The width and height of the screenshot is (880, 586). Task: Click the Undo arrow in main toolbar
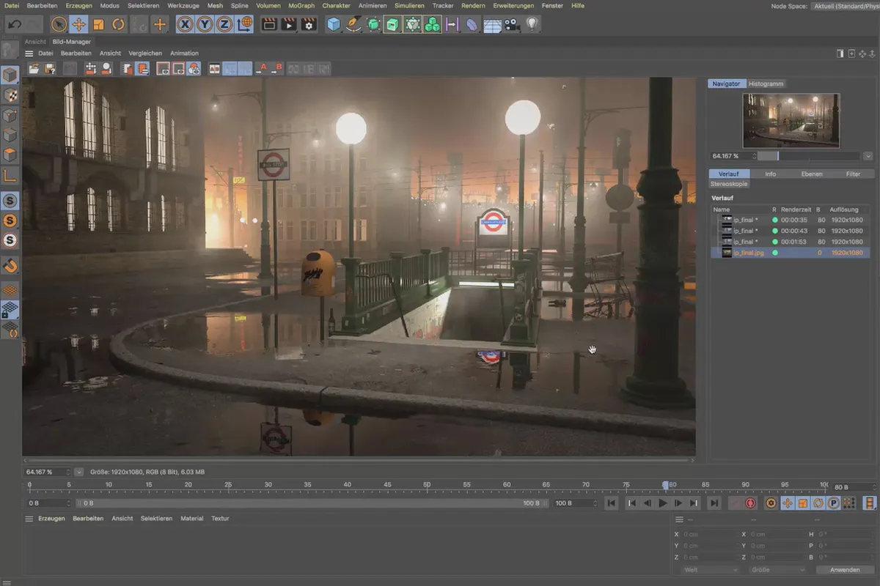[x=14, y=24]
